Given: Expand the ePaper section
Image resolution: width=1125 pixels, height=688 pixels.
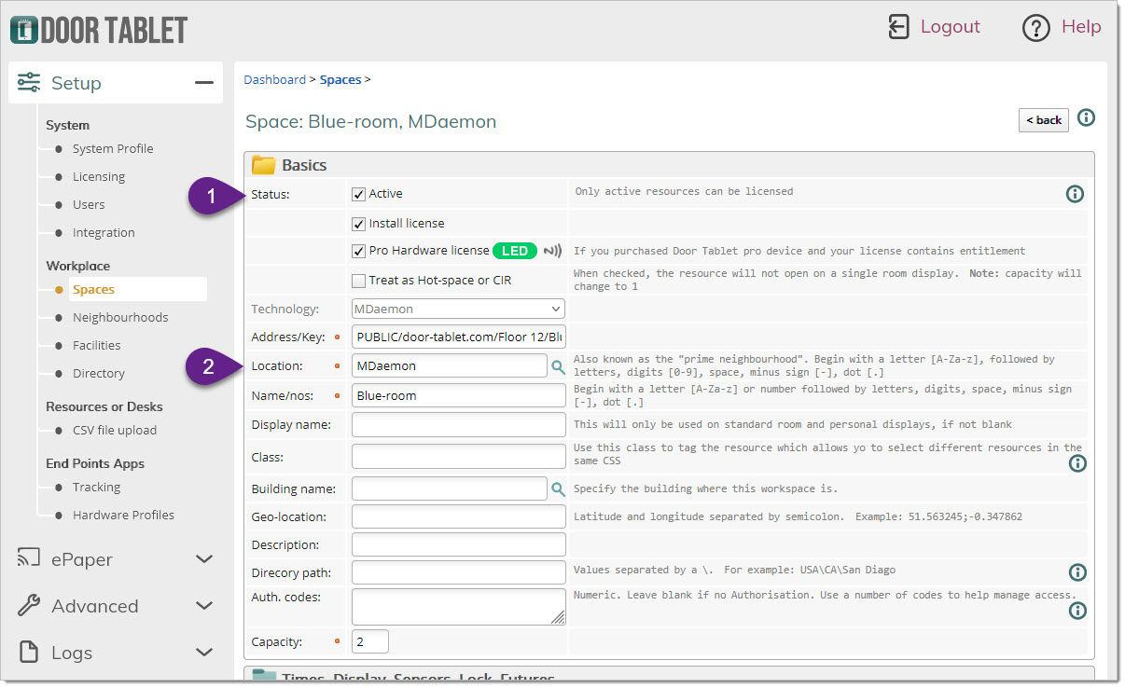Looking at the screenshot, I should 204,559.
